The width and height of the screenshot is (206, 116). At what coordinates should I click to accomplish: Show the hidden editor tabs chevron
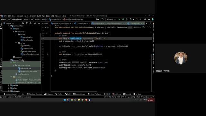146,24
